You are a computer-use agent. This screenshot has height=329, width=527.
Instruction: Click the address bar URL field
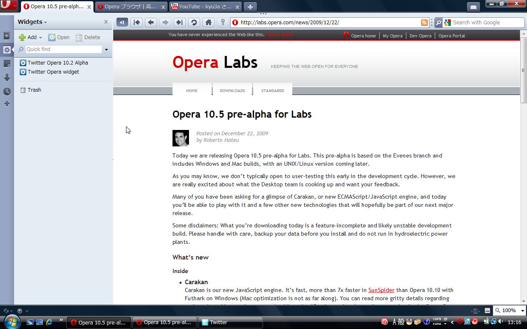[329, 23]
